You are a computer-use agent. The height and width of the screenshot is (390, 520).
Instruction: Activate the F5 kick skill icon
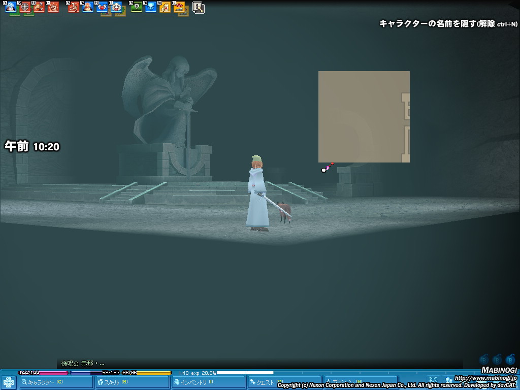74,7
